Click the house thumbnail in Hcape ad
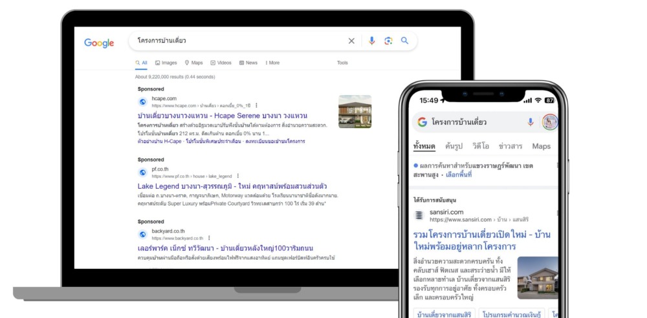 pos(355,111)
